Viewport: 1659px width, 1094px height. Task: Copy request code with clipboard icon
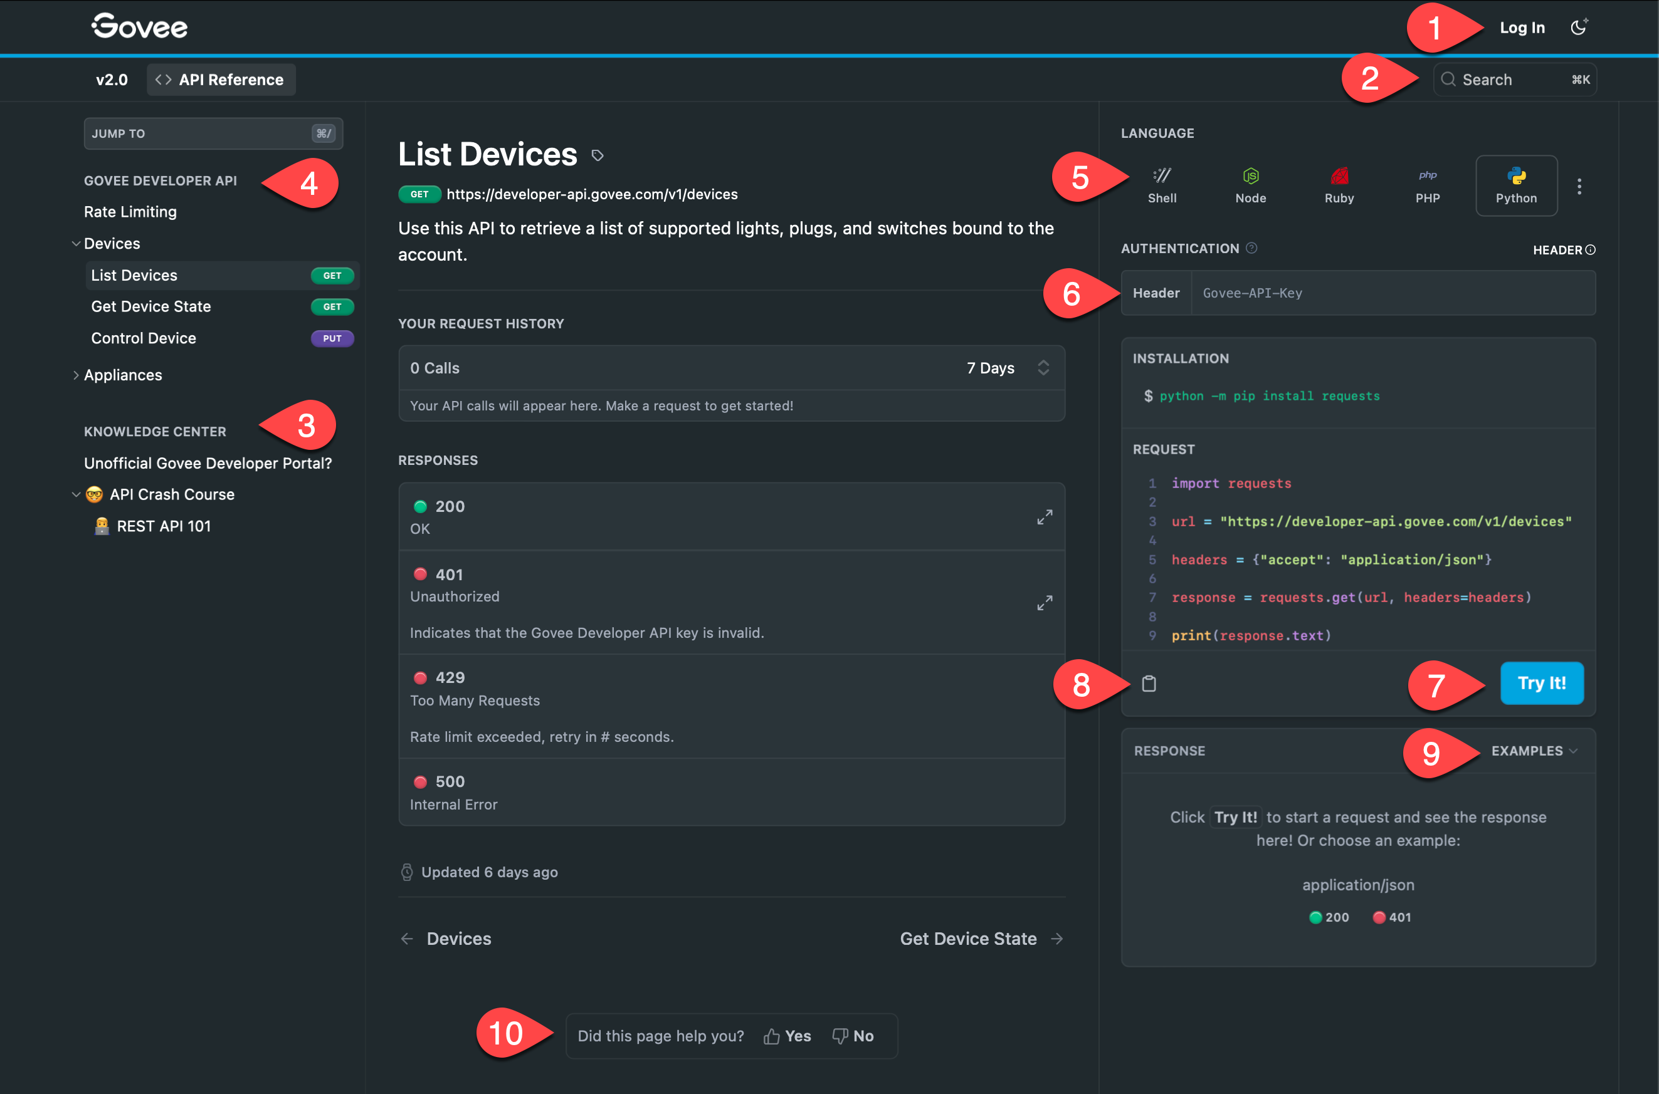click(1149, 684)
